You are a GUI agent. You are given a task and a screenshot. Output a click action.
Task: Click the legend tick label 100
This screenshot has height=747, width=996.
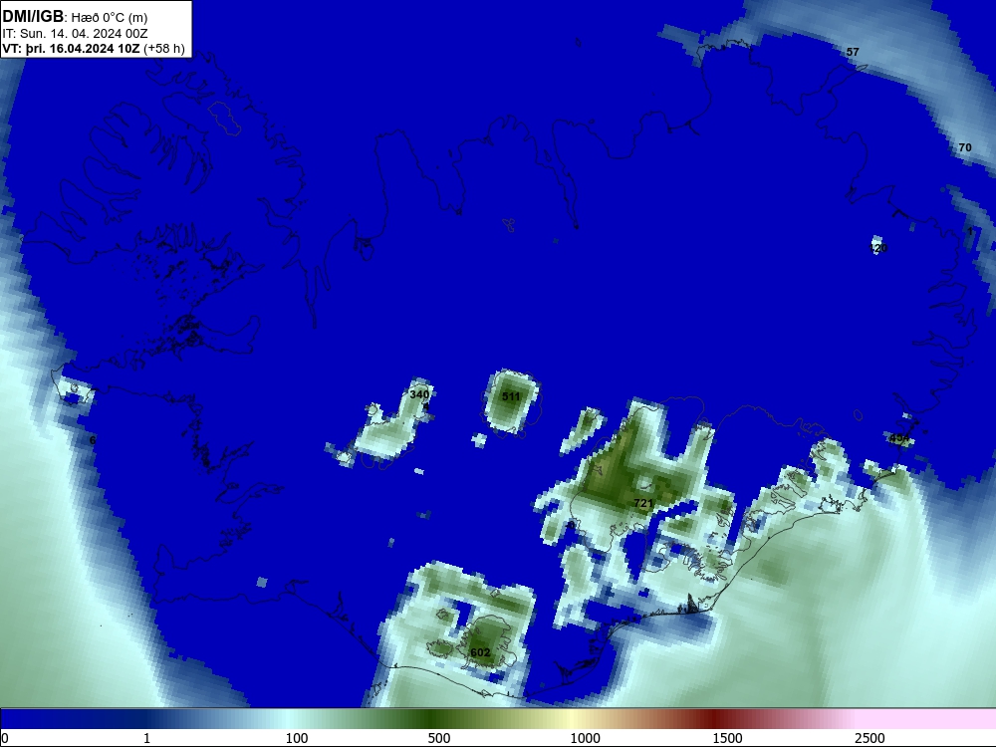point(297,738)
